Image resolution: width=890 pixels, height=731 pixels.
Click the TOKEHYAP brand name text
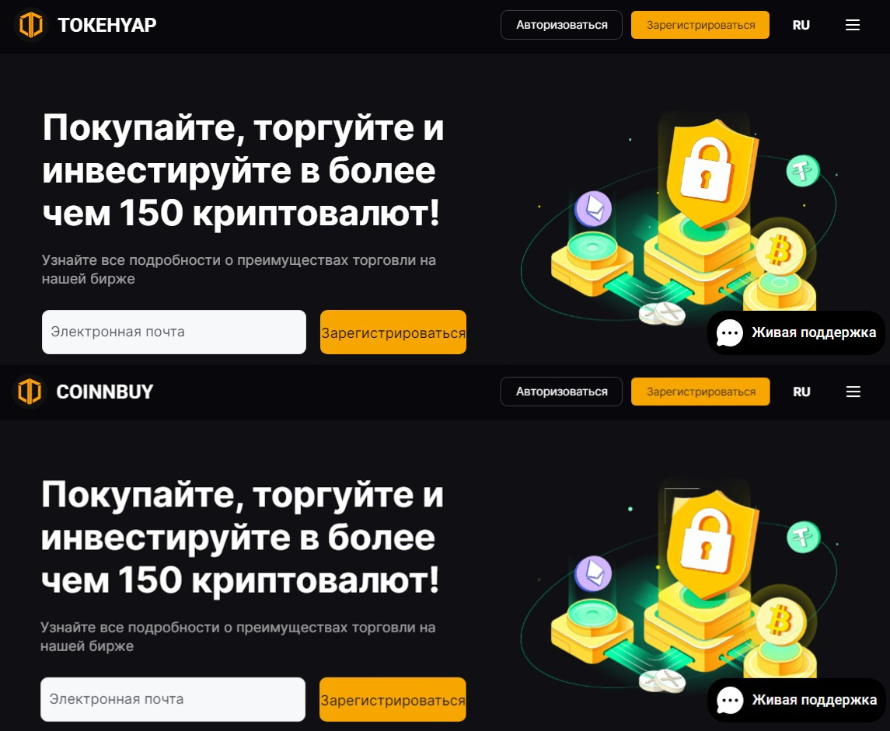click(x=106, y=25)
